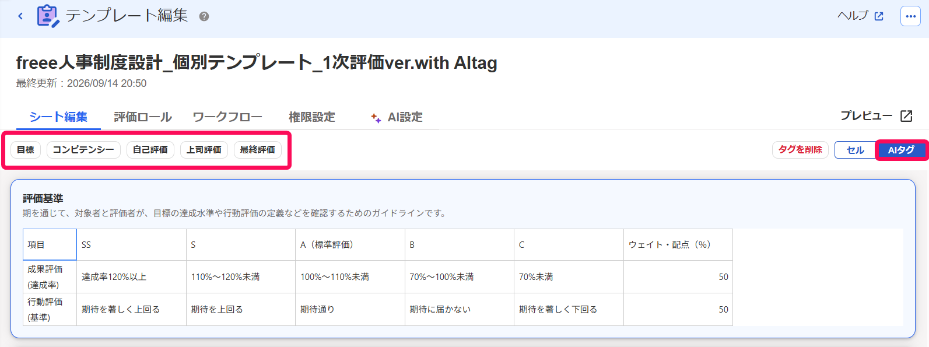Select the 達成率120%以上 cell
The width and height of the screenshot is (929, 347).
(x=131, y=277)
